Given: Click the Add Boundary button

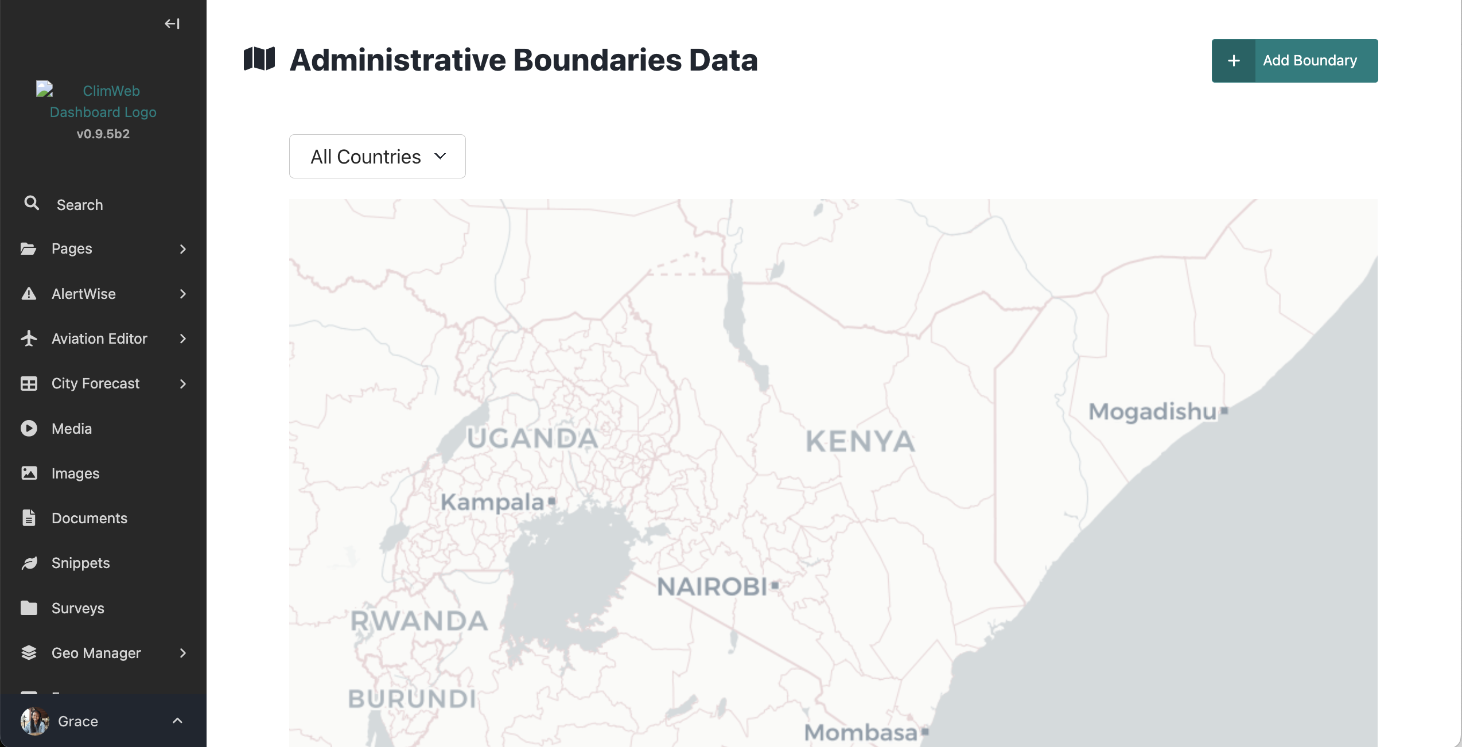Looking at the screenshot, I should (x=1294, y=61).
